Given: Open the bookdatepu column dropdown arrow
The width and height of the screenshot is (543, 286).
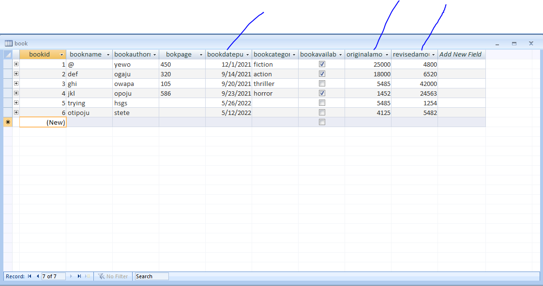Looking at the screenshot, I should [247, 55].
